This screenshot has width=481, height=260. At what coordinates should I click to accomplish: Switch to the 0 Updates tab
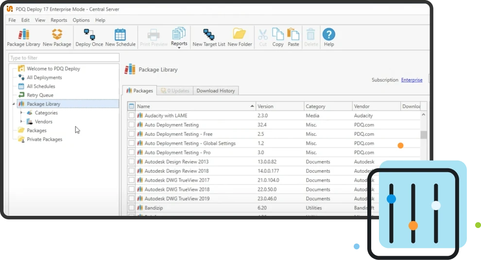[x=175, y=91]
